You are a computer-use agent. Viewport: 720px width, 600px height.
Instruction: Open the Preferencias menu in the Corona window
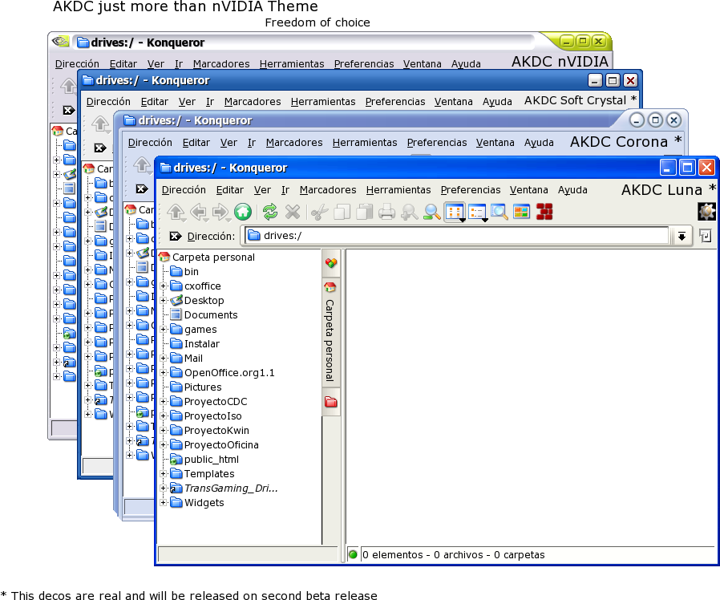point(437,143)
